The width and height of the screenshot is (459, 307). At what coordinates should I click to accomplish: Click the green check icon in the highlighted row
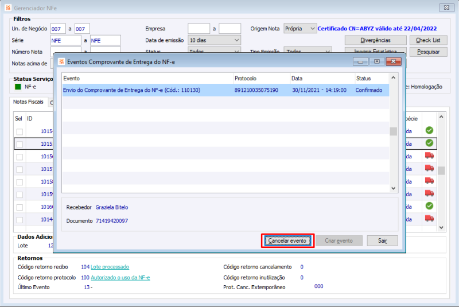click(429, 143)
